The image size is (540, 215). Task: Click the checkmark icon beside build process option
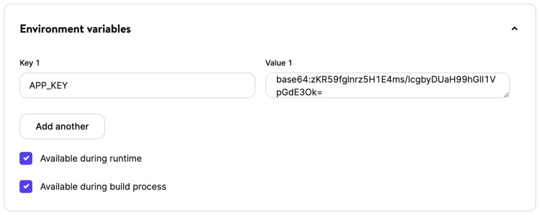[26, 187]
